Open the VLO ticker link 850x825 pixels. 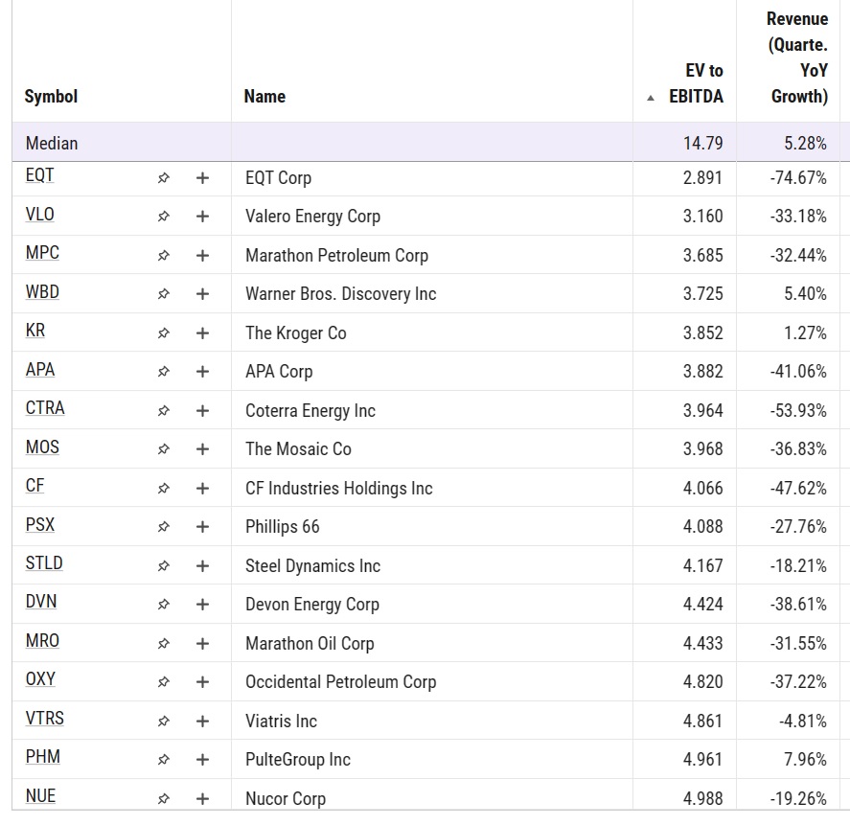click(x=39, y=214)
